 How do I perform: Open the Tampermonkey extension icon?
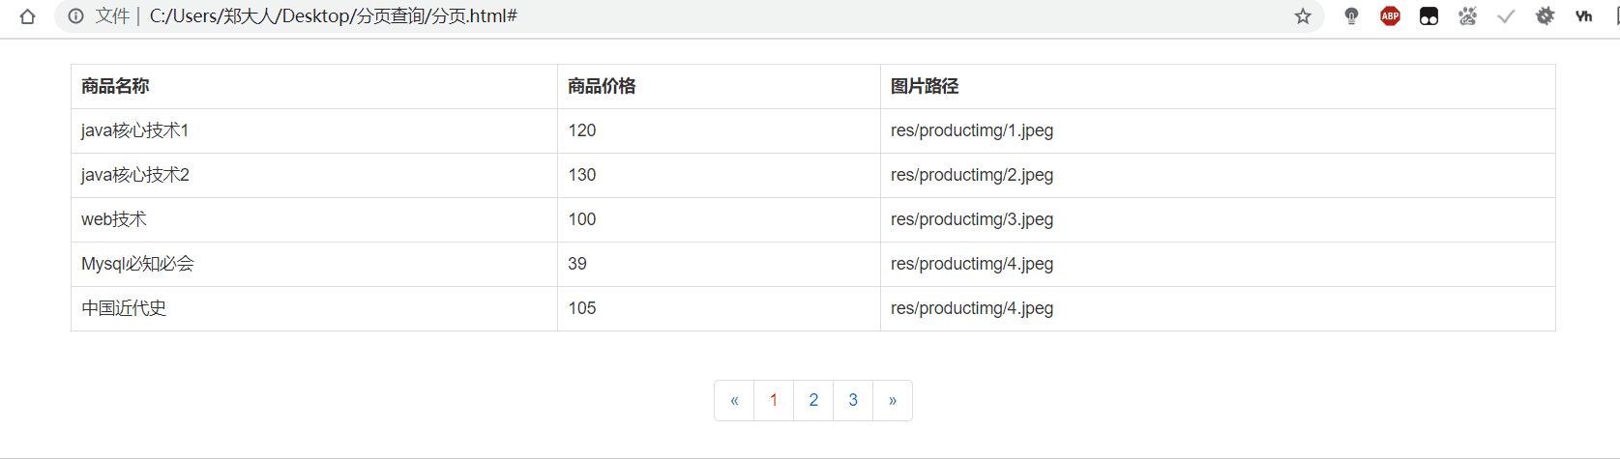tap(1429, 16)
